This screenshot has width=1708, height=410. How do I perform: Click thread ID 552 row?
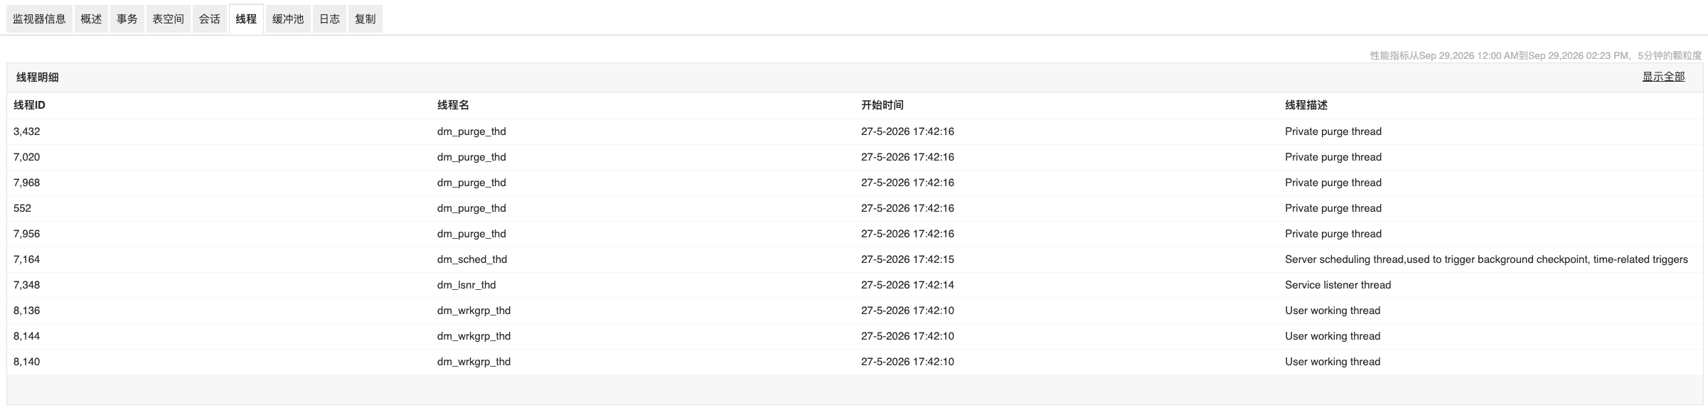[855, 208]
